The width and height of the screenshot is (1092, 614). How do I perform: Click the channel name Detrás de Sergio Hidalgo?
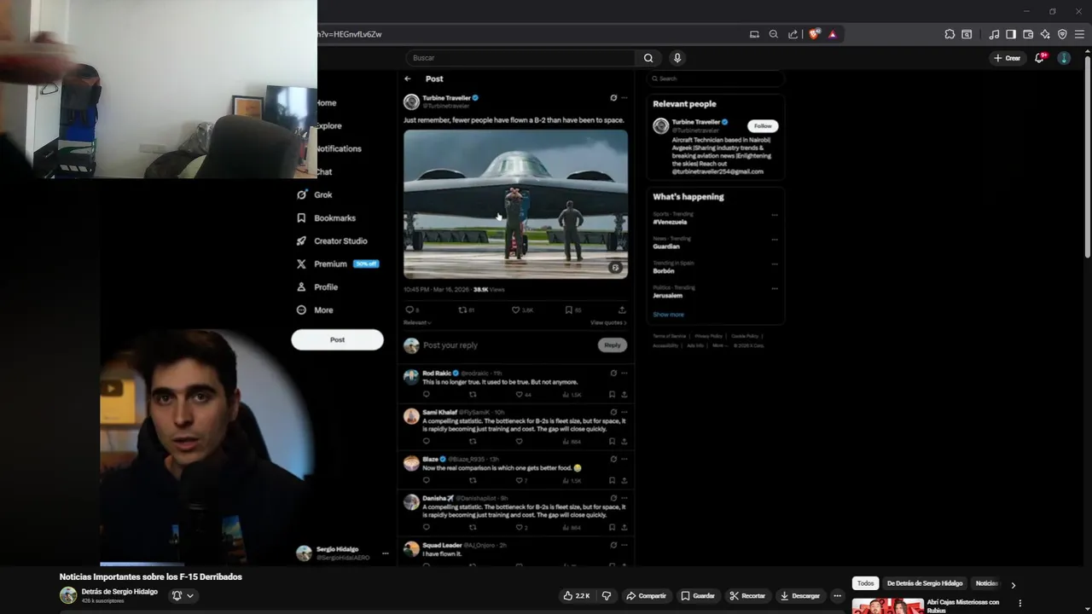tap(119, 592)
